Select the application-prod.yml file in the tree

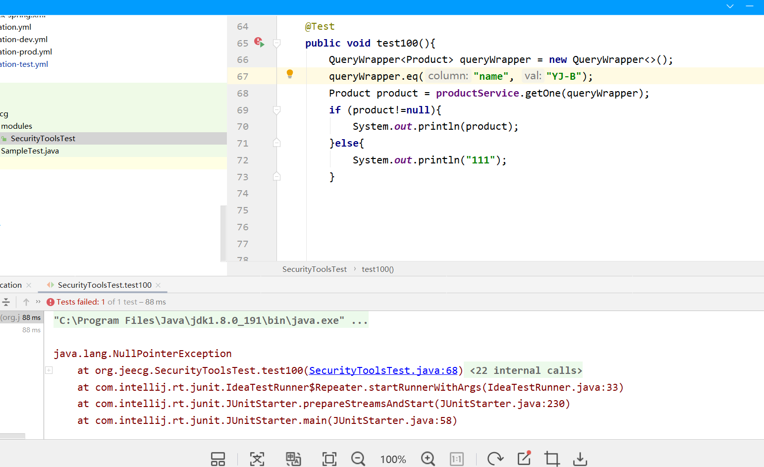click(26, 52)
